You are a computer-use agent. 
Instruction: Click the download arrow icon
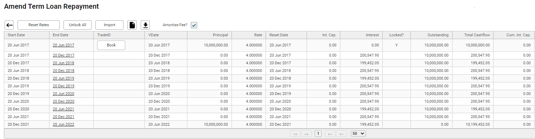(146, 25)
